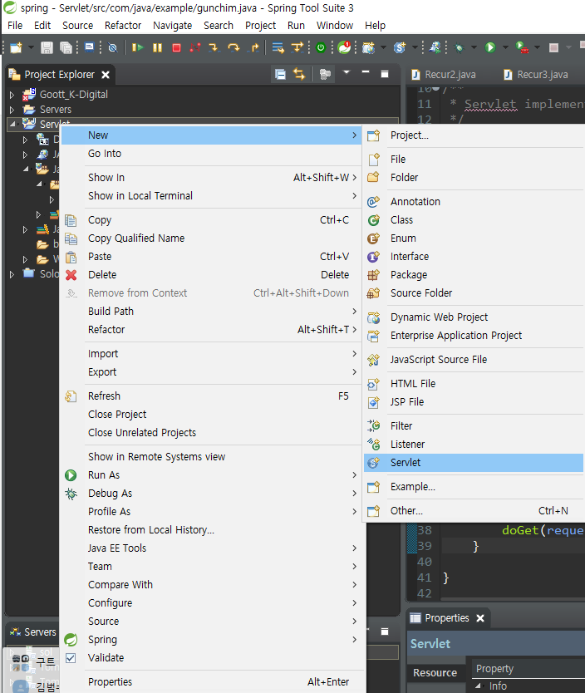This screenshot has height=693, width=585.
Task: Open the Refactor menu in menu bar
Action: pyautogui.click(x=123, y=26)
